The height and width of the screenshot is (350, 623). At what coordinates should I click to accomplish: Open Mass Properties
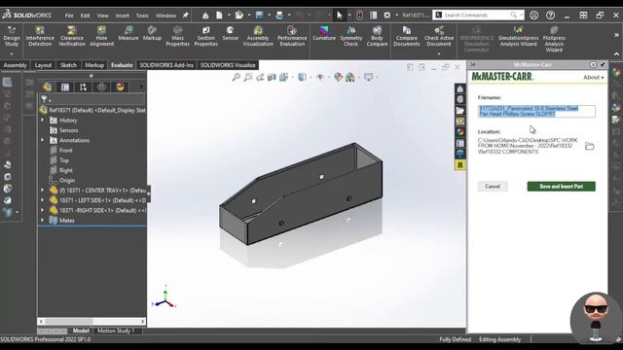pos(177,37)
